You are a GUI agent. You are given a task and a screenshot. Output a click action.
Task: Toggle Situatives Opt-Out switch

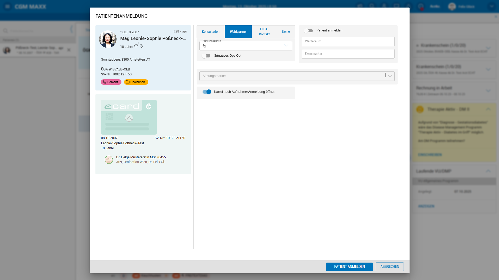coord(206,56)
